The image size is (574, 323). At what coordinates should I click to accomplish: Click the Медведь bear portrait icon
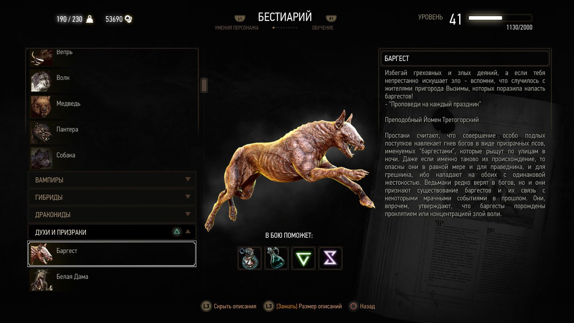(41, 107)
